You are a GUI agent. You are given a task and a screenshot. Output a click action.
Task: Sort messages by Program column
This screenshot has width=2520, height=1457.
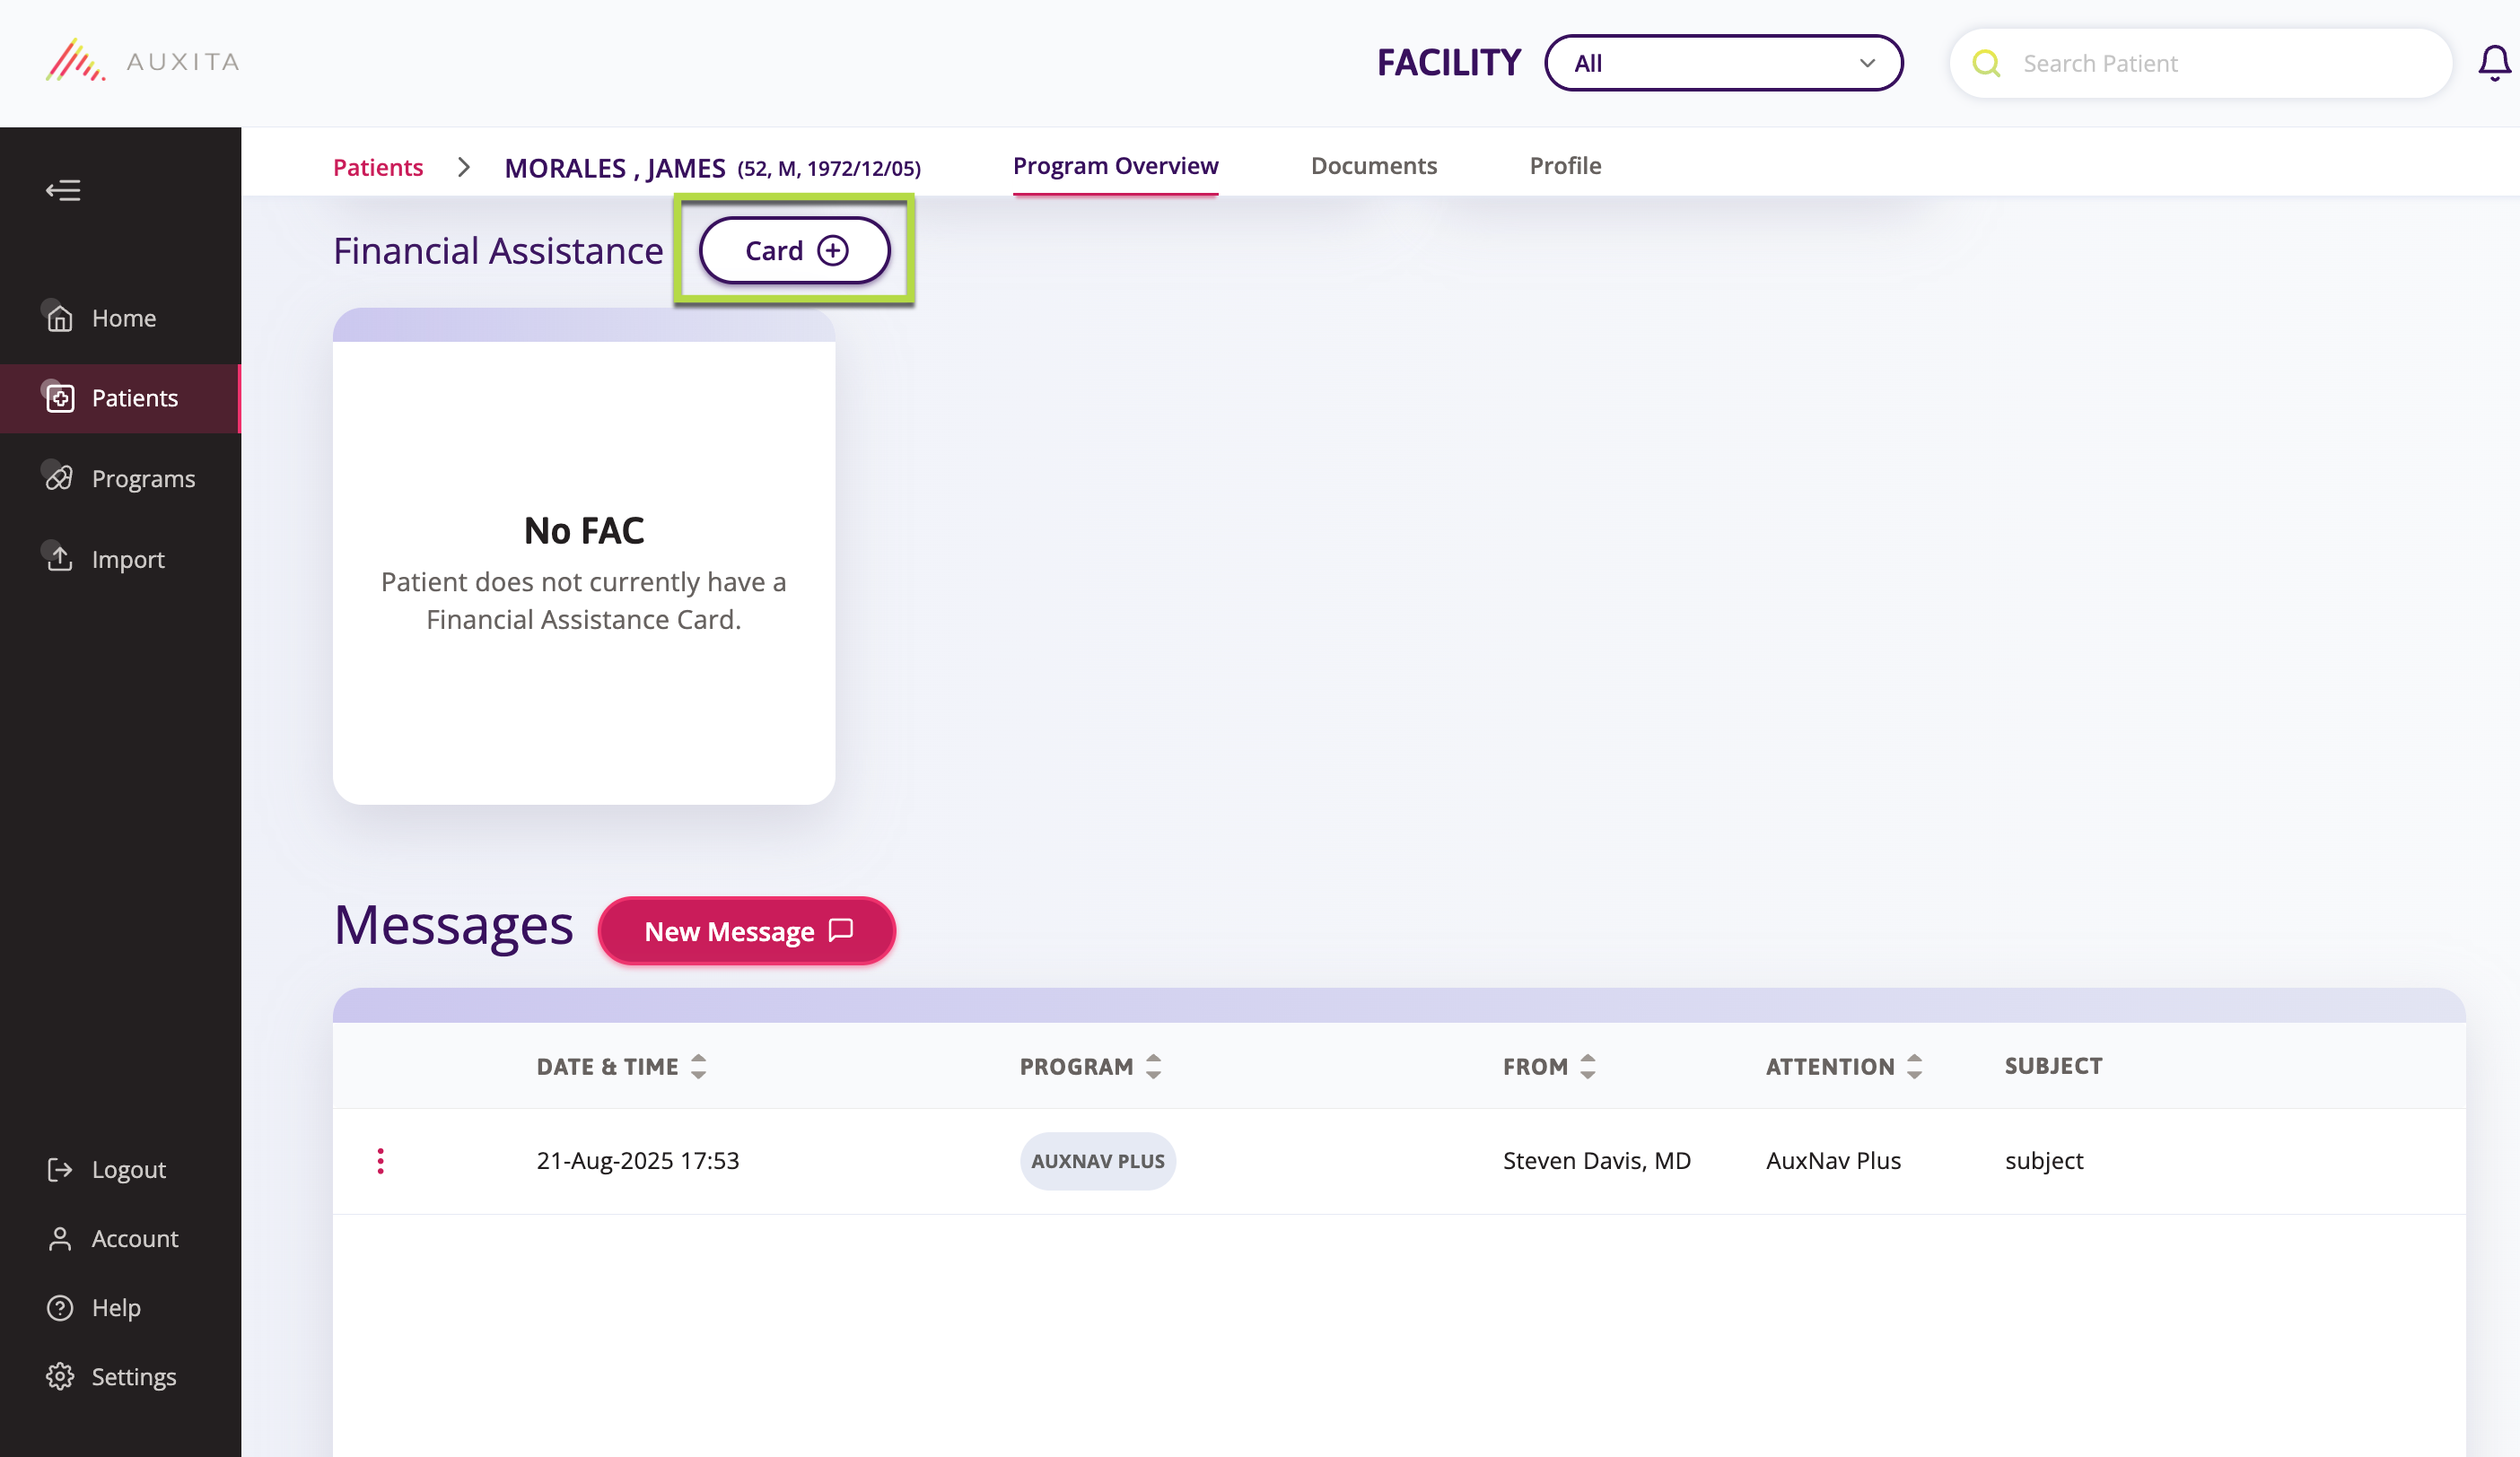point(1153,1066)
